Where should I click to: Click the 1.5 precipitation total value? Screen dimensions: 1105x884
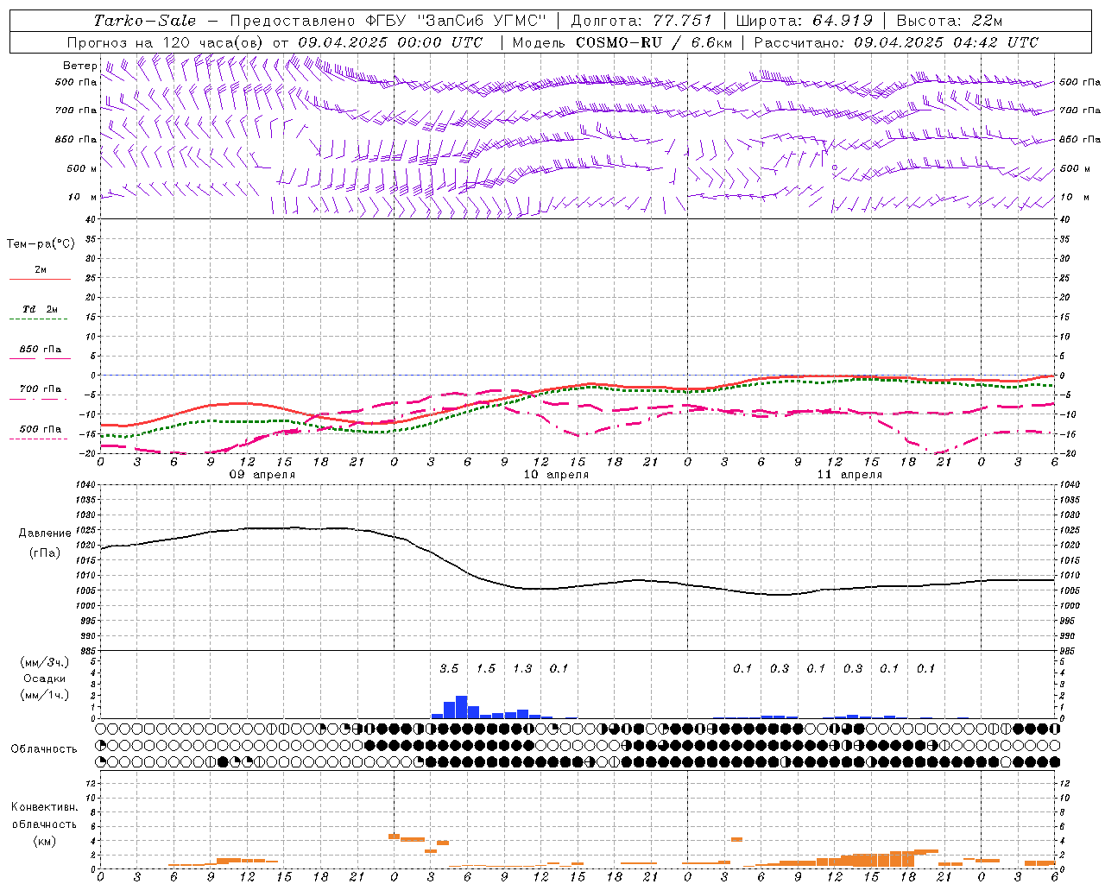(x=486, y=669)
